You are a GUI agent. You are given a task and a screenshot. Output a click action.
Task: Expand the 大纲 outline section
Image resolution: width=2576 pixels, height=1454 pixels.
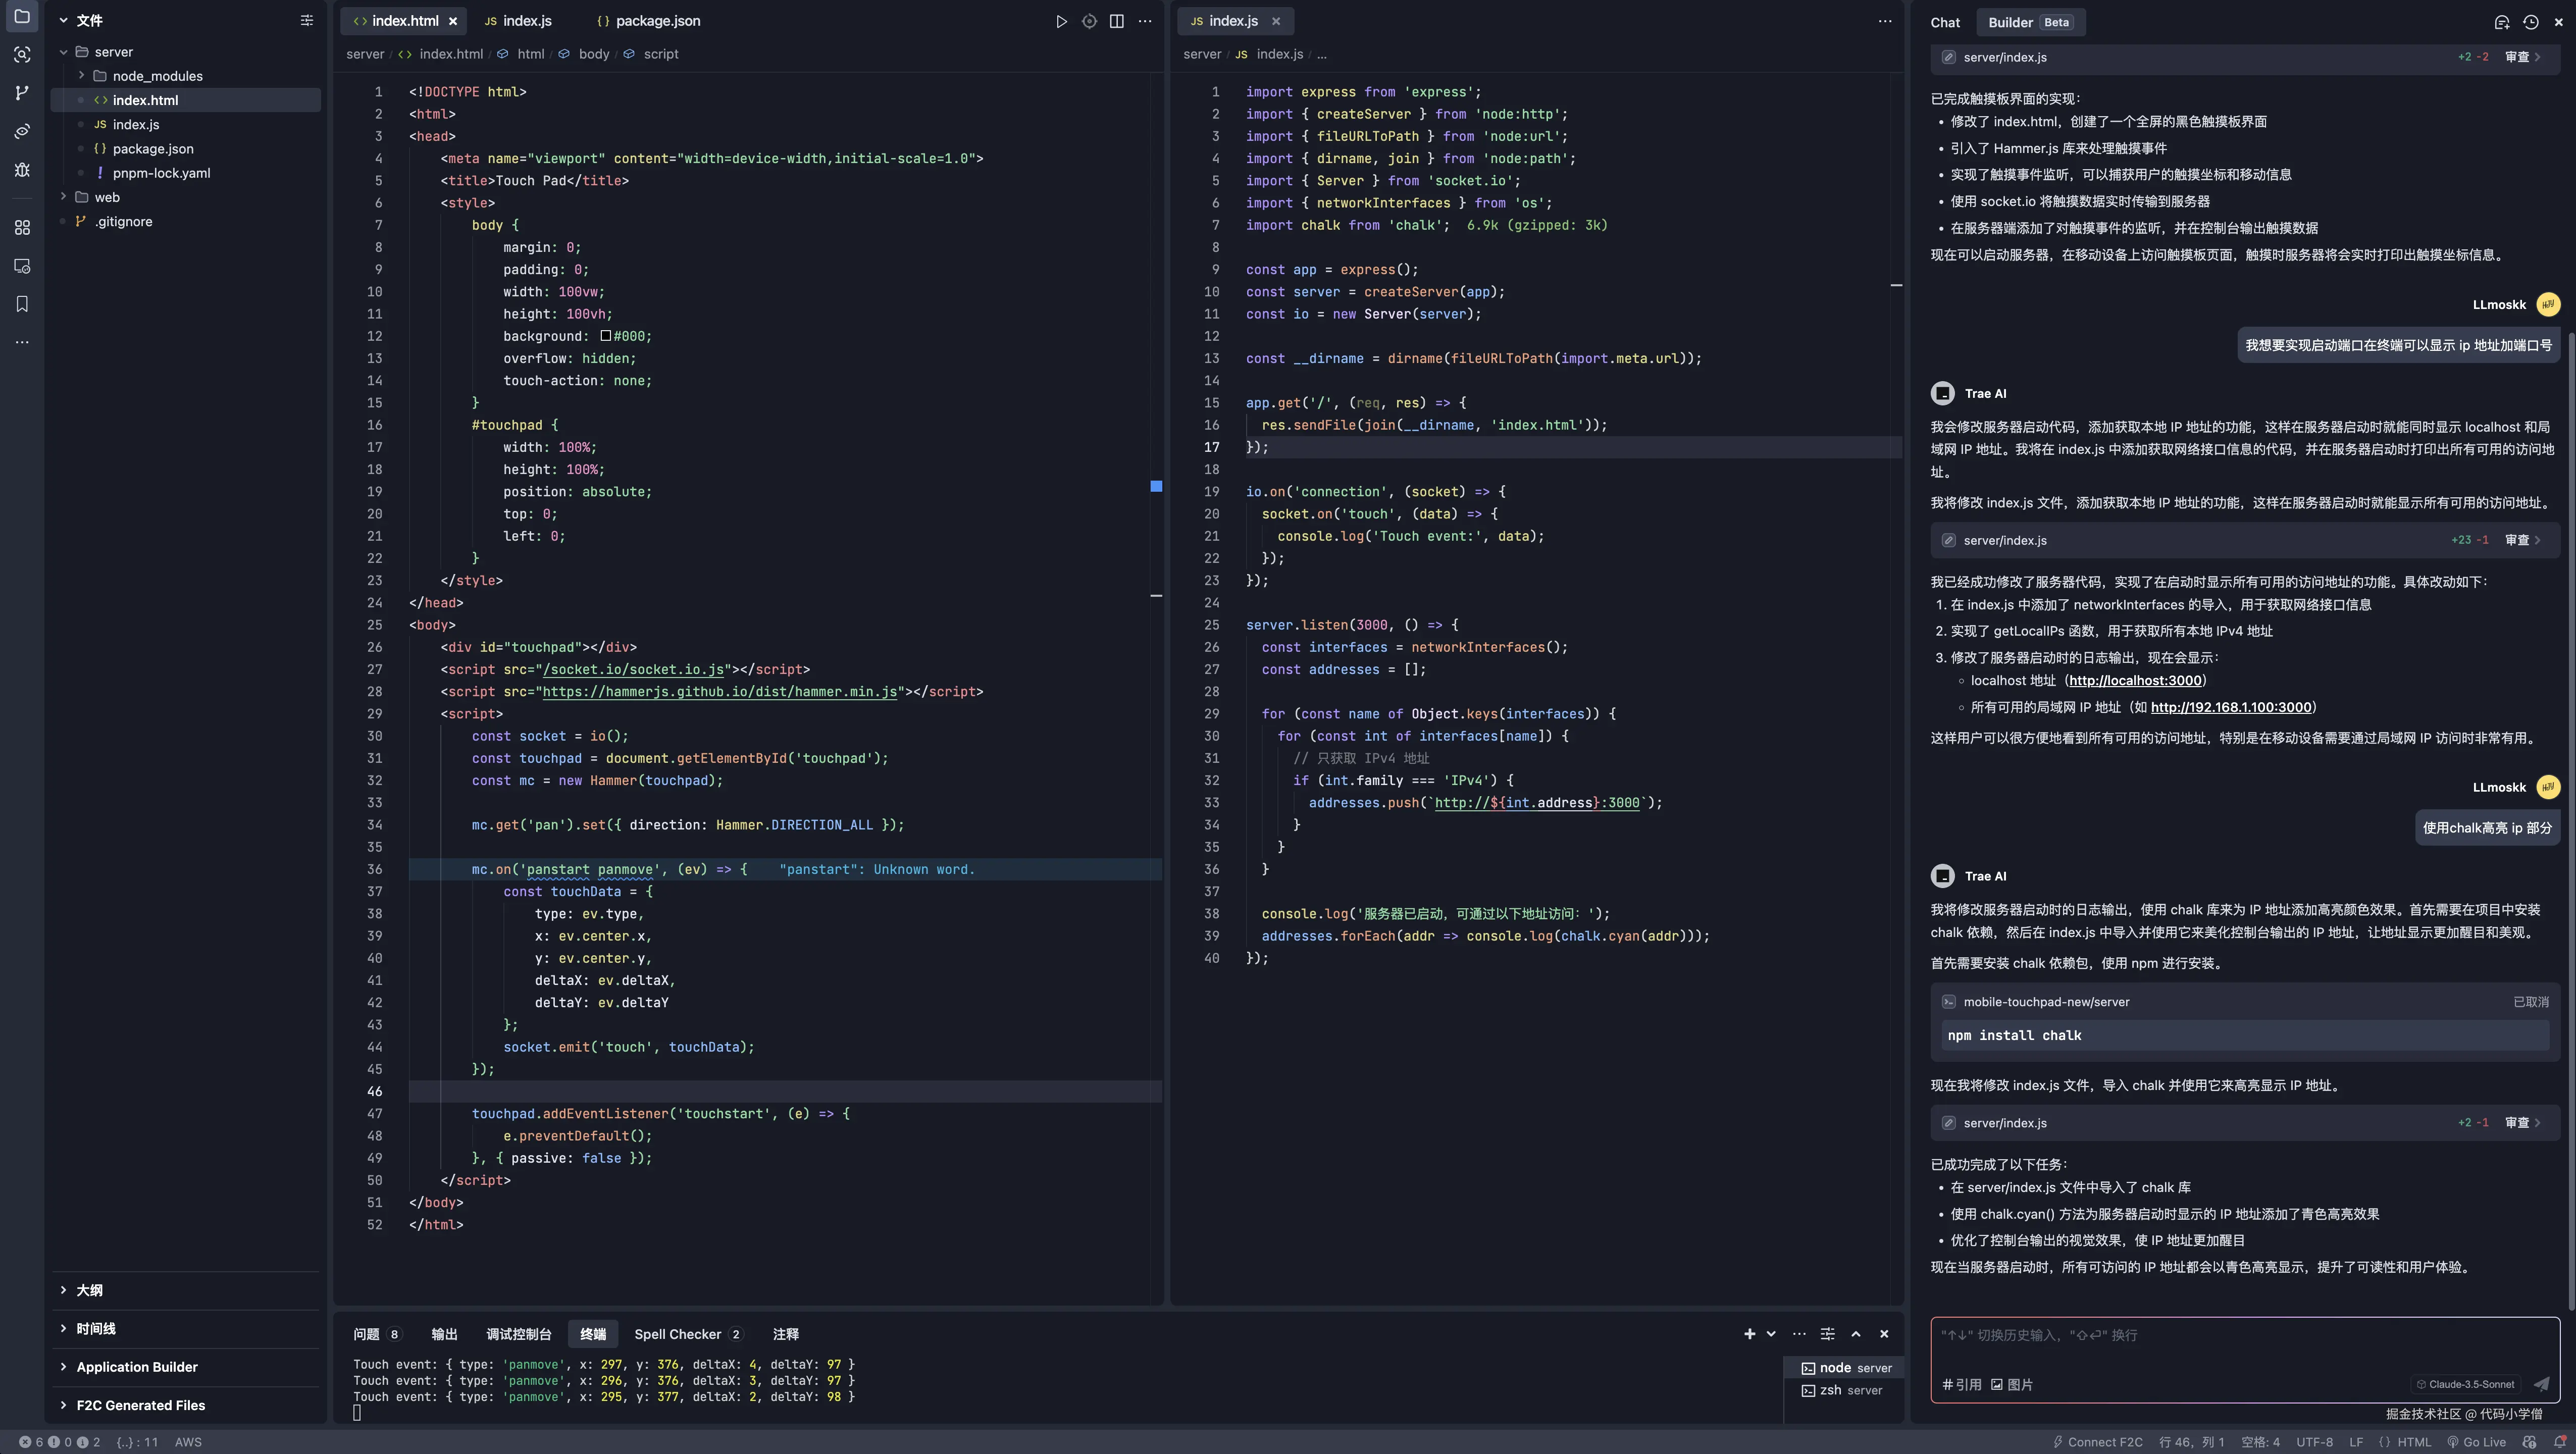pos(89,1290)
